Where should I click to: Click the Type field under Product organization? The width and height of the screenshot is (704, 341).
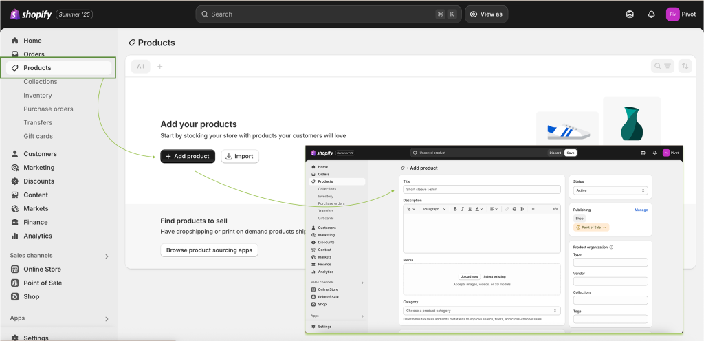tap(610, 263)
